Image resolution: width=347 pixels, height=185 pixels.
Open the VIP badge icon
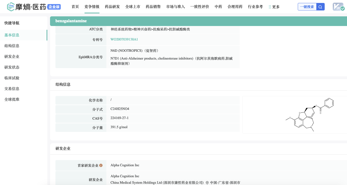pyautogui.click(x=338, y=7)
